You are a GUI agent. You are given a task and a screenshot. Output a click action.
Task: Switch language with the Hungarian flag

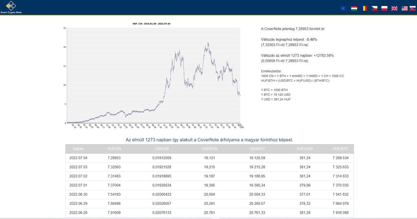tap(354, 8)
